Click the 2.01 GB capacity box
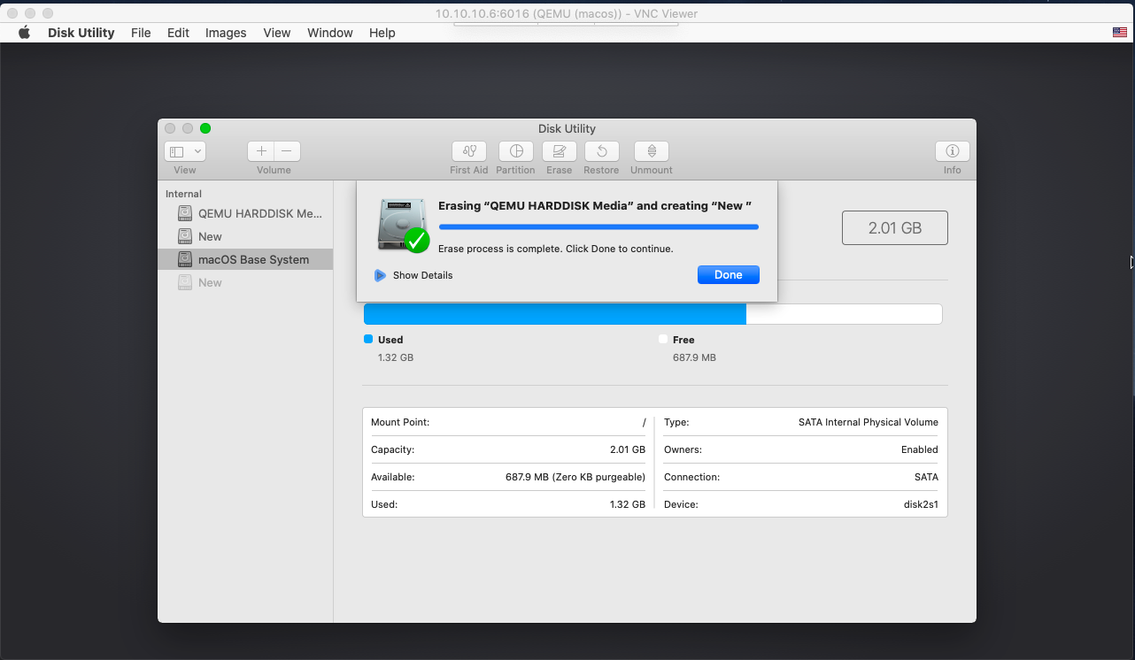Viewport: 1135px width, 660px height. (895, 227)
